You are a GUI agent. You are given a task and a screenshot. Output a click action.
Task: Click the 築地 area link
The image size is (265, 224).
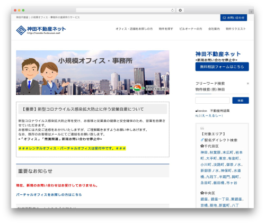point(213,205)
